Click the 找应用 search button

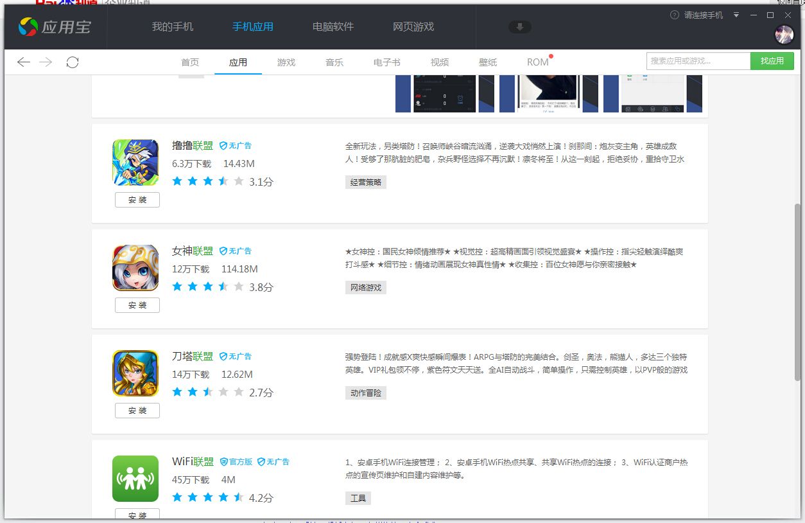point(772,60)
